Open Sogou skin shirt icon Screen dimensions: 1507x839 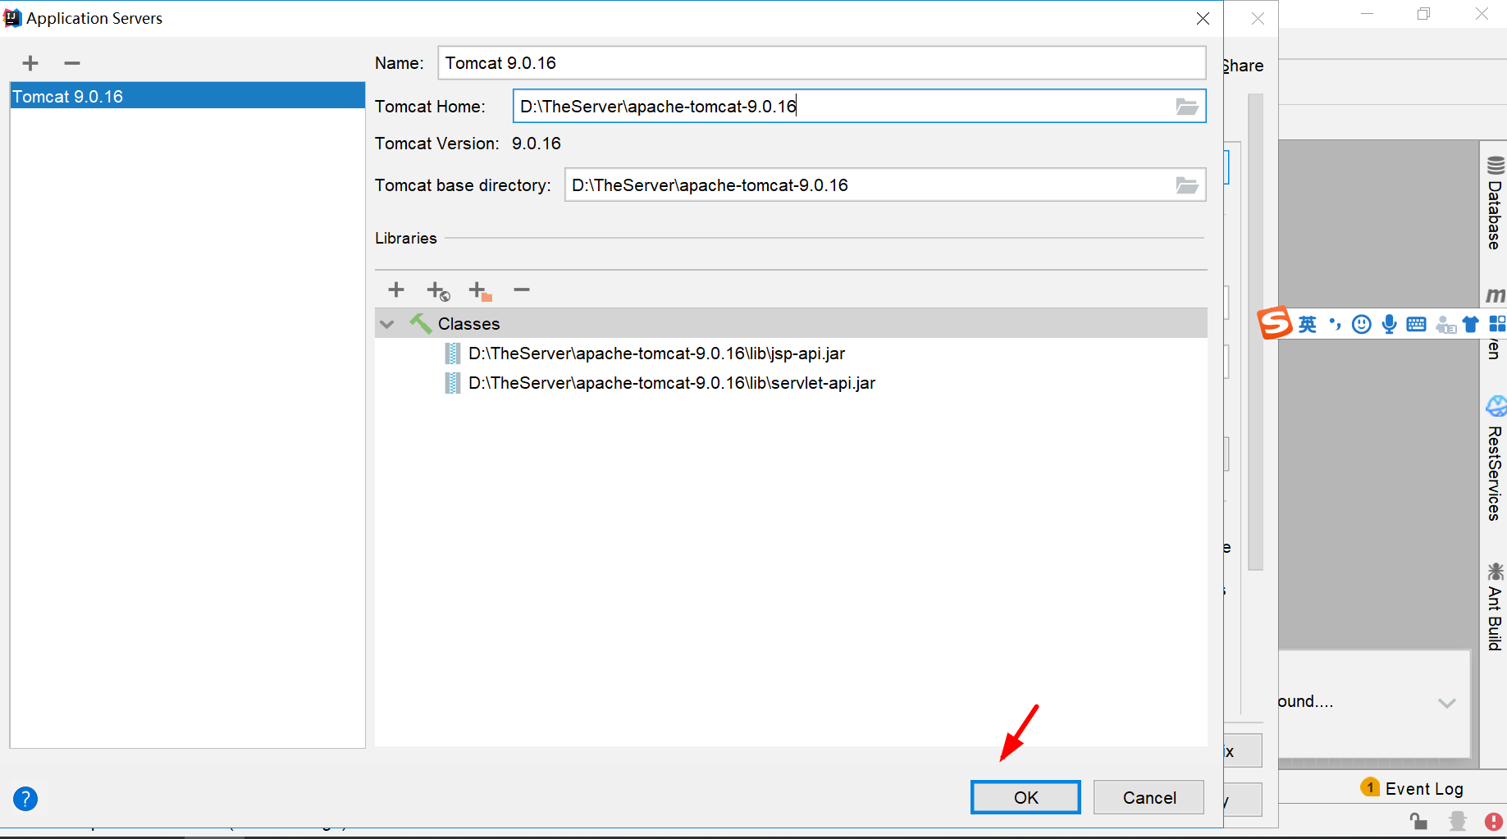[1471, 324]
